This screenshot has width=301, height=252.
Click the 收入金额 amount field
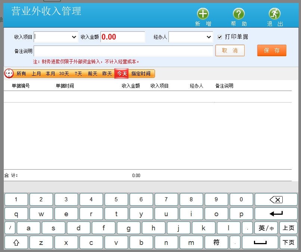[x=122, y=37]
